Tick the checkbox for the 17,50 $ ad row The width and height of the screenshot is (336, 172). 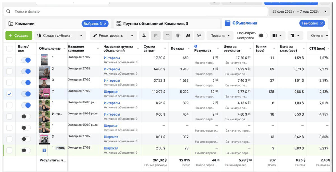tap(9, 60)
